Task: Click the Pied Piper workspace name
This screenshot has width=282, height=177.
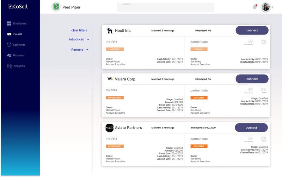Action: (72, 7)
